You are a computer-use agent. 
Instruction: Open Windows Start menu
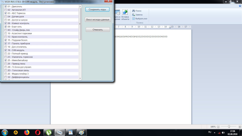(5, 132)
